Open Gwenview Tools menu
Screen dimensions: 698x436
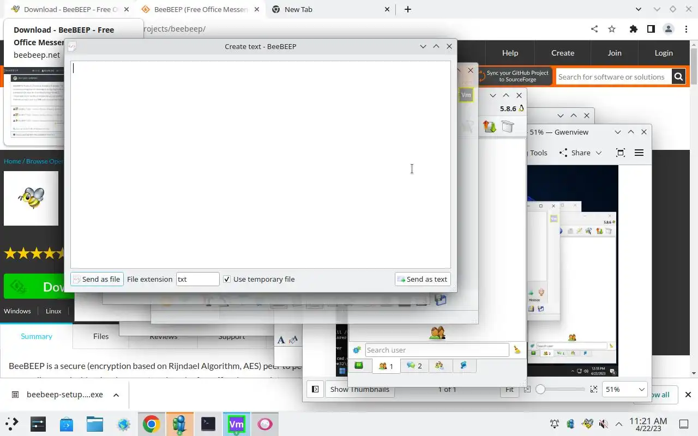(x=538, y=153)
